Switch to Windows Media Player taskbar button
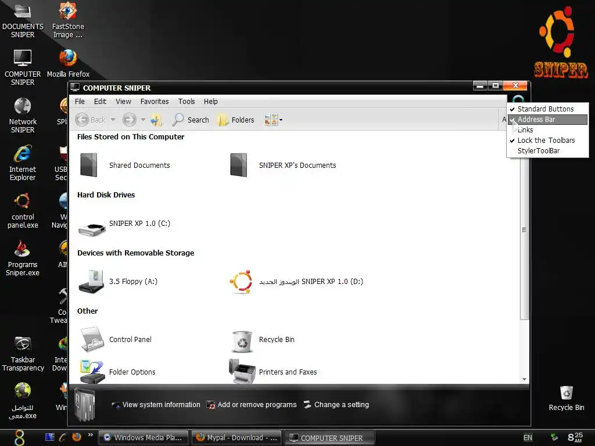The image size is (595, 446). [x=143, y=438]
